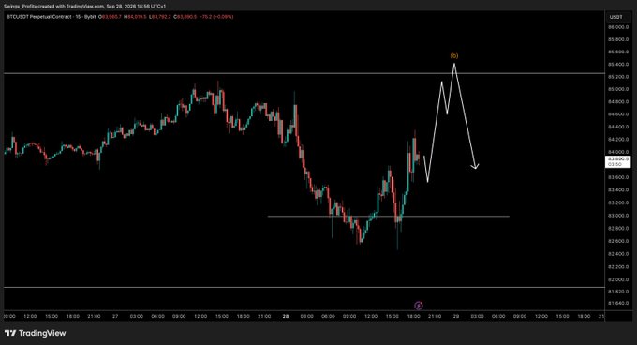Click the 83,600.0 price axis label
Screen dimensions: 637x345
pos(618,177)
